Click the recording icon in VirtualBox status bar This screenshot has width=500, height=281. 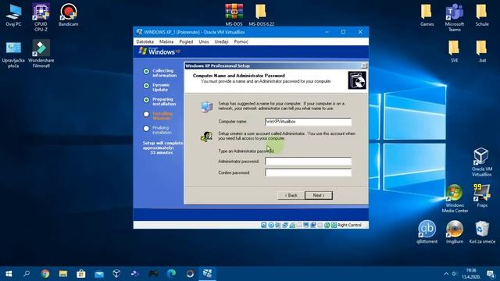[313, 225]
